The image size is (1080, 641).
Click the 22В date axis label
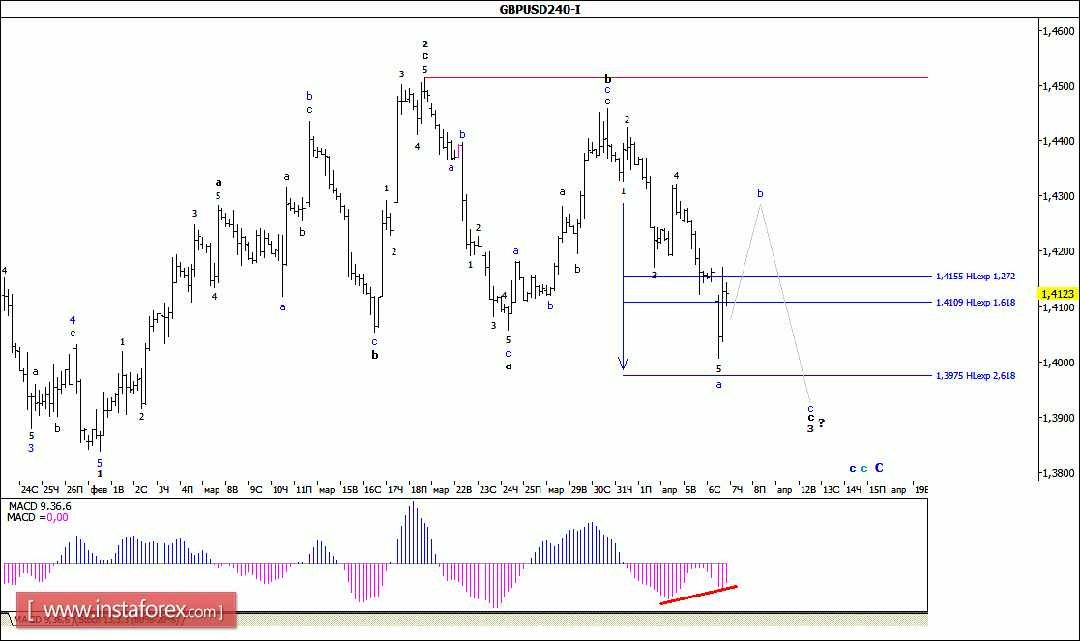(464, 490)
